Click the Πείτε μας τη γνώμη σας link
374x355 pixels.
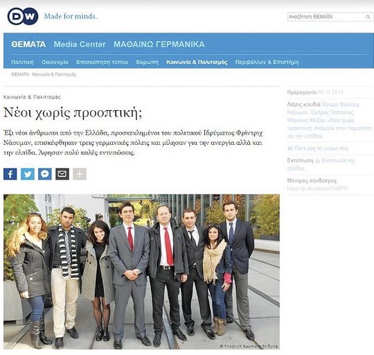click(x=321, y=148)
